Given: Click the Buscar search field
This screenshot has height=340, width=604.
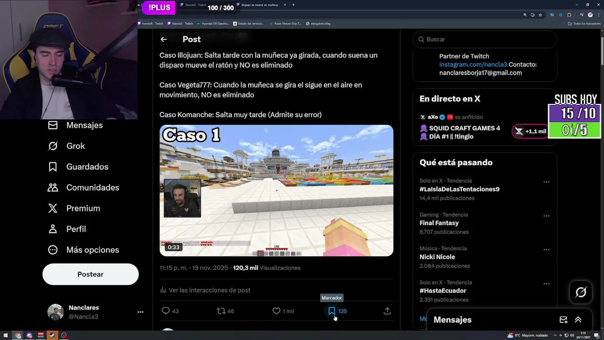Looking at the screenshot, I should coord(485,39).
